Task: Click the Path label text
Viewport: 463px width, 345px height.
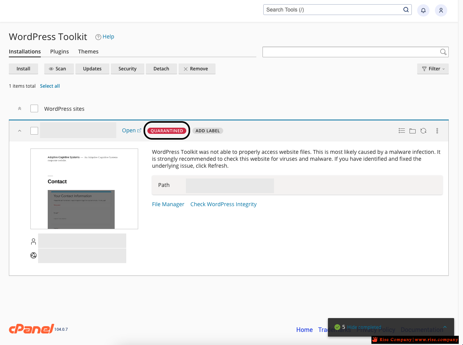Action: click(x=164, y=185)
